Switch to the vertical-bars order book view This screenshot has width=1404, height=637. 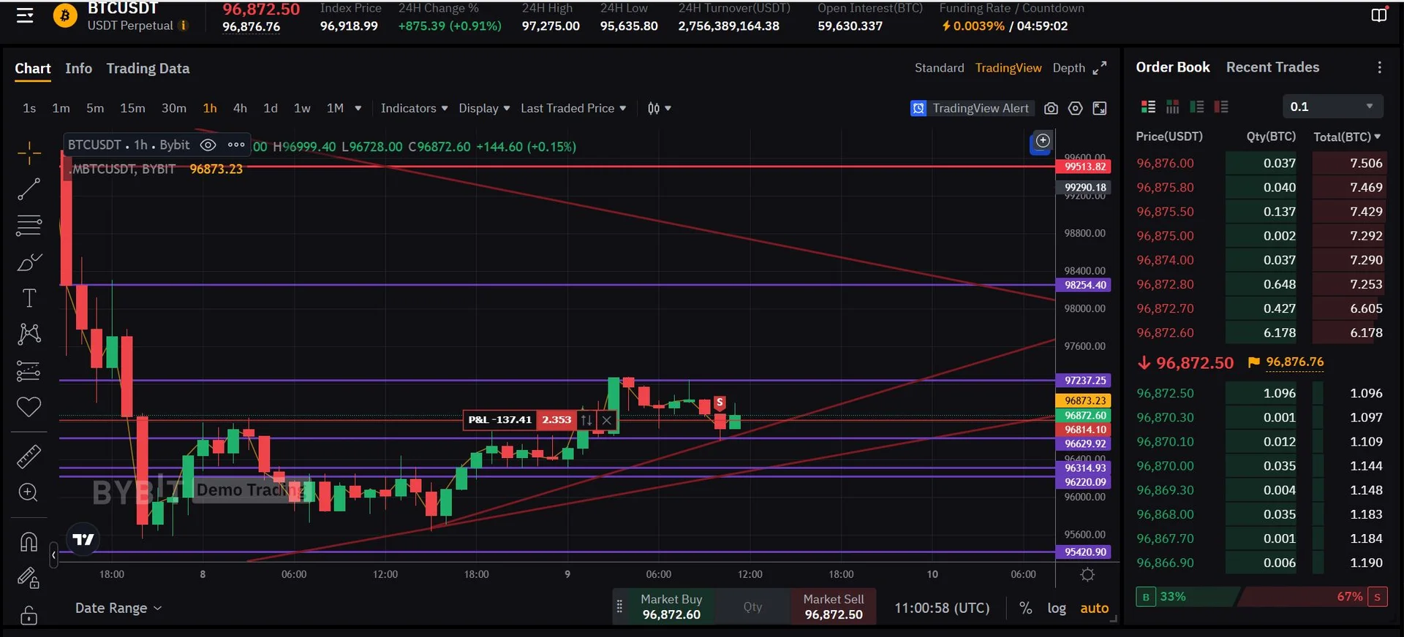[1173, 107]
